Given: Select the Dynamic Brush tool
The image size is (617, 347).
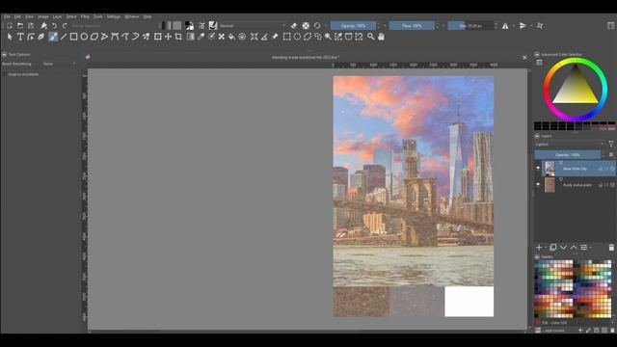Looking at the screenshot, I should pyautogui.click(x=135, y=37).
